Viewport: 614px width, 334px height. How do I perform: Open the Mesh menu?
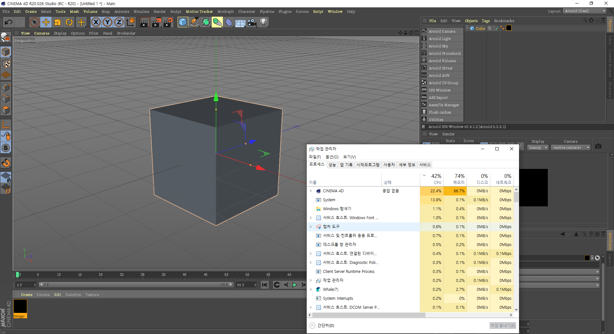(x=74, y=12)
